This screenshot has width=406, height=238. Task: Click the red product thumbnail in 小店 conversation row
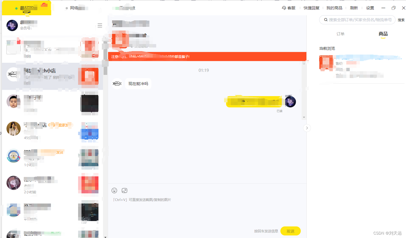click(x=90, y=76)
